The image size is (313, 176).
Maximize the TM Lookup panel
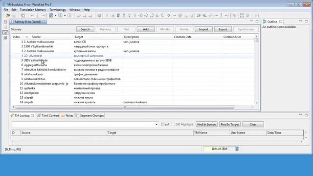pyautogui.click(x=306, y=115)
